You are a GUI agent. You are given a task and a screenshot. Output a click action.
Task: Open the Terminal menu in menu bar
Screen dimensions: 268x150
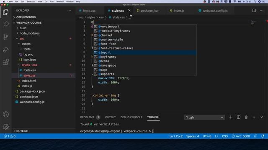click(x=60, y=2)
